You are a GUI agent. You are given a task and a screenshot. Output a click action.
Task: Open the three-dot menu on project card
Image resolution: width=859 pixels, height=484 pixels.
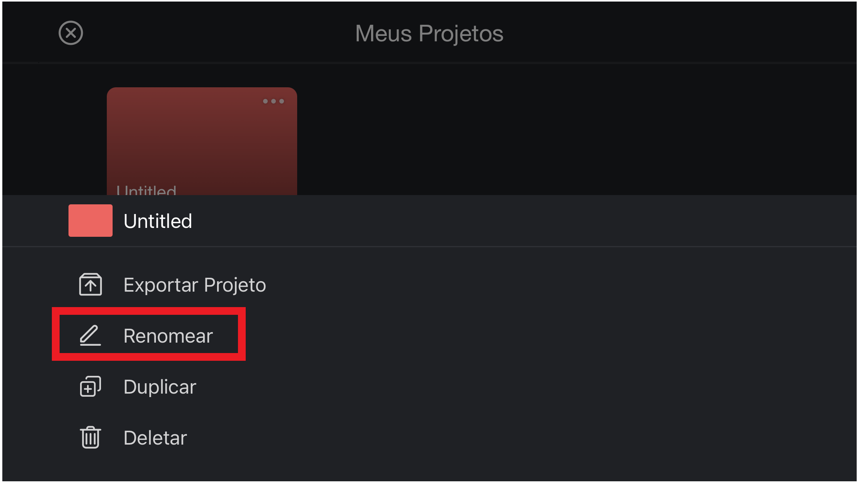274,101
